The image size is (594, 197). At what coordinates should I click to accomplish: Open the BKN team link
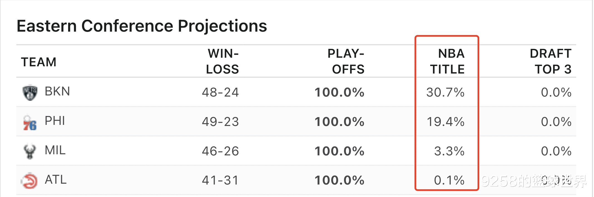click(57, 92)
